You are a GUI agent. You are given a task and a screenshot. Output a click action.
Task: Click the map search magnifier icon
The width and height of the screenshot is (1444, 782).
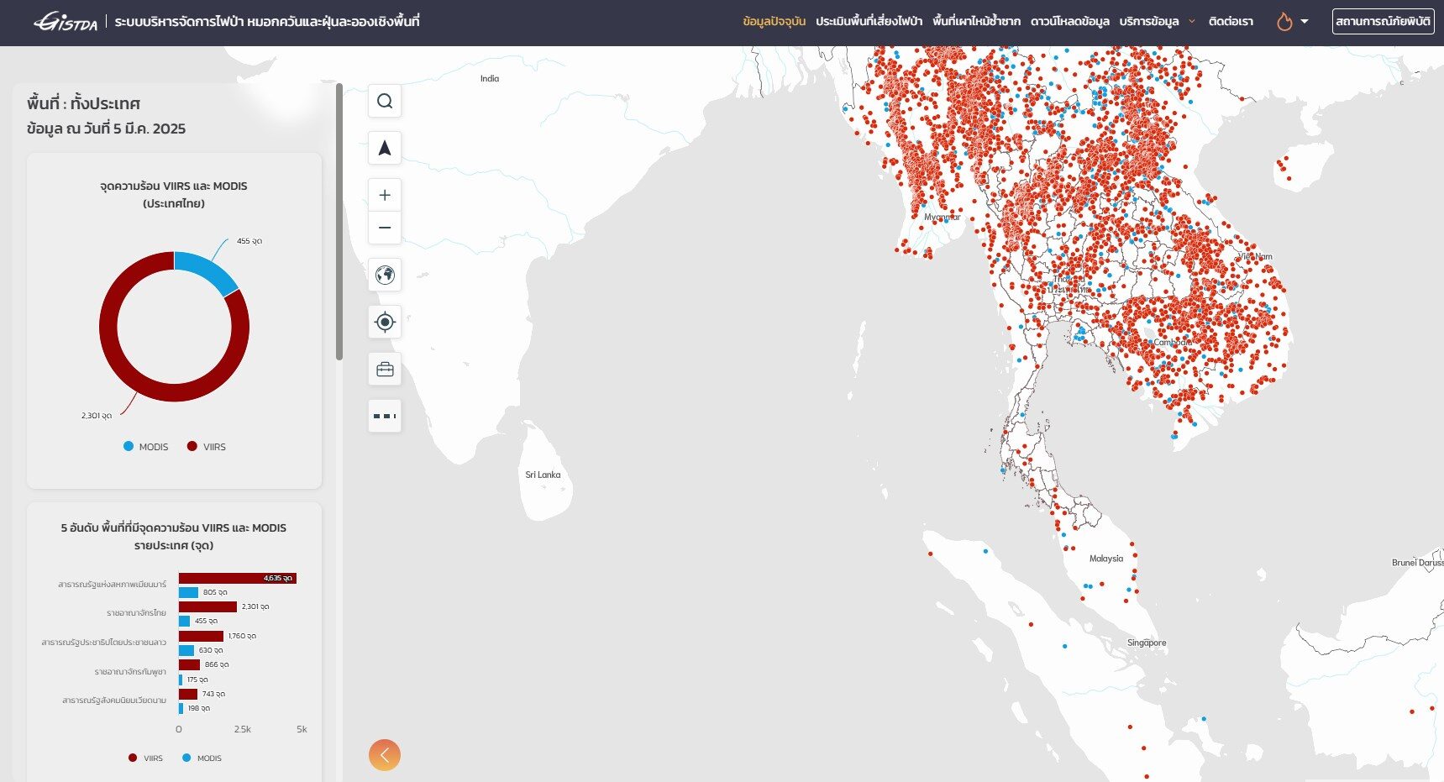point(385,101)
